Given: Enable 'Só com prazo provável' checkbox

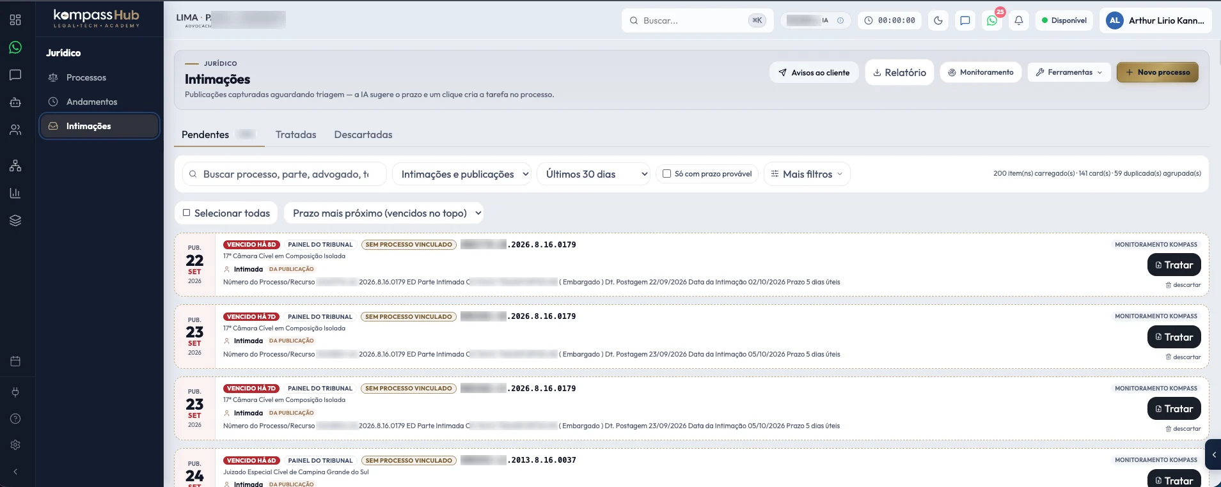Looking at the screenshot, I should (x=666, y=174).
